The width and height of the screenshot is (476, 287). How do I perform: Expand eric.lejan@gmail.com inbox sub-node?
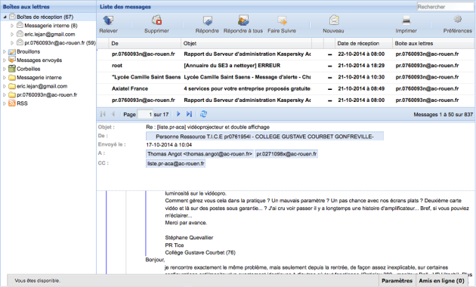[12, 34]
